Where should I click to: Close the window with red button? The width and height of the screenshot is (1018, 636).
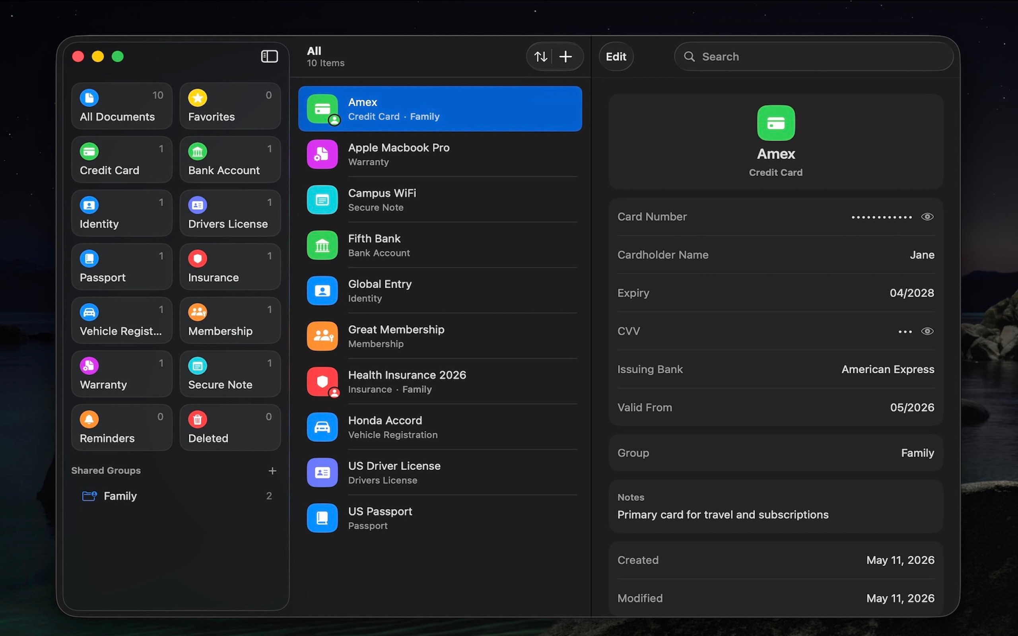(78, 56)
